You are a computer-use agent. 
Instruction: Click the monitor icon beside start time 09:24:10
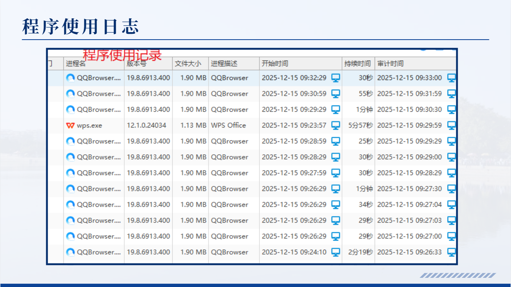335,252
